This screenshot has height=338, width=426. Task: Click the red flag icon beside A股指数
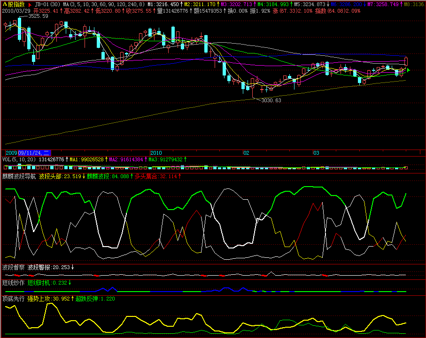pyautogui.click(x=30, y=5)
